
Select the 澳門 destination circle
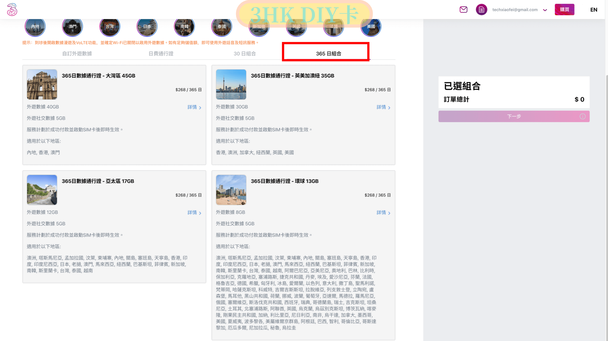(72, 27)
